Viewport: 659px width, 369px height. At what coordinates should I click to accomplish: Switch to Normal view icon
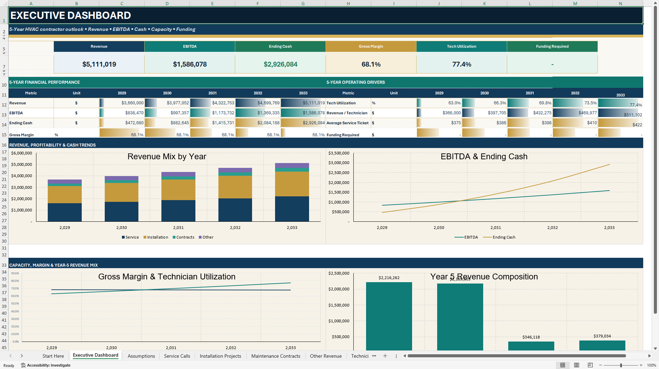pyautogui.click(x=563, y=365)
